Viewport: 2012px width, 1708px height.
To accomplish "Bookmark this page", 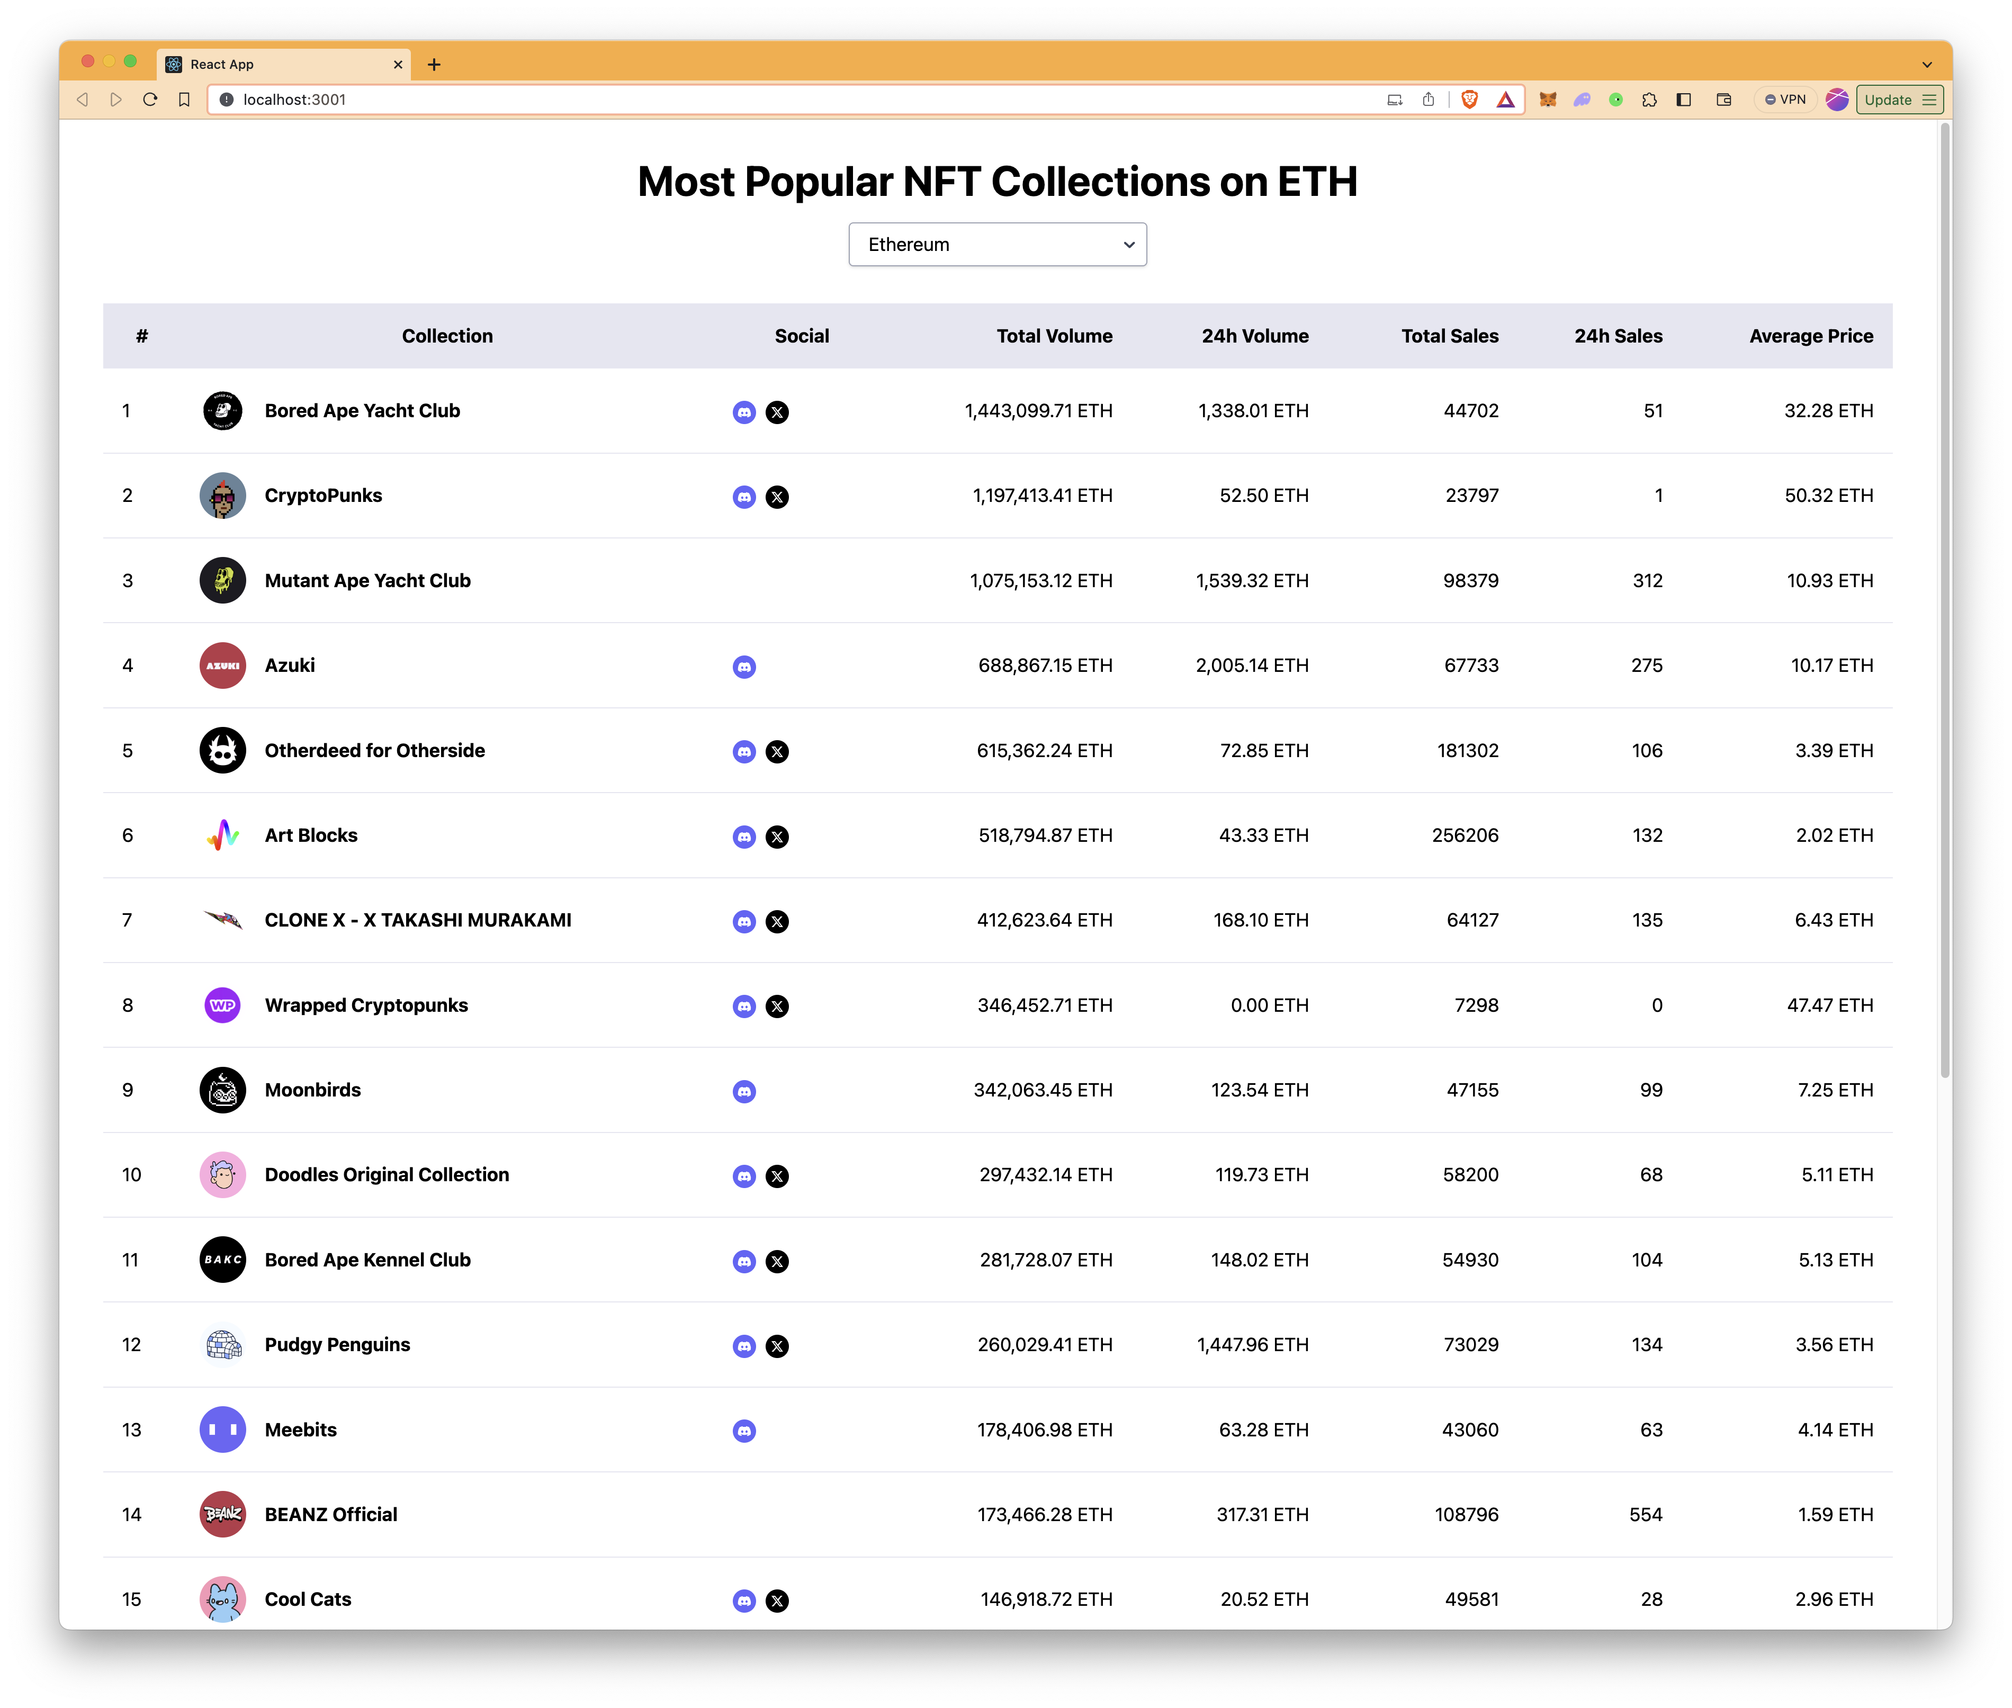I will click(184, 99).
